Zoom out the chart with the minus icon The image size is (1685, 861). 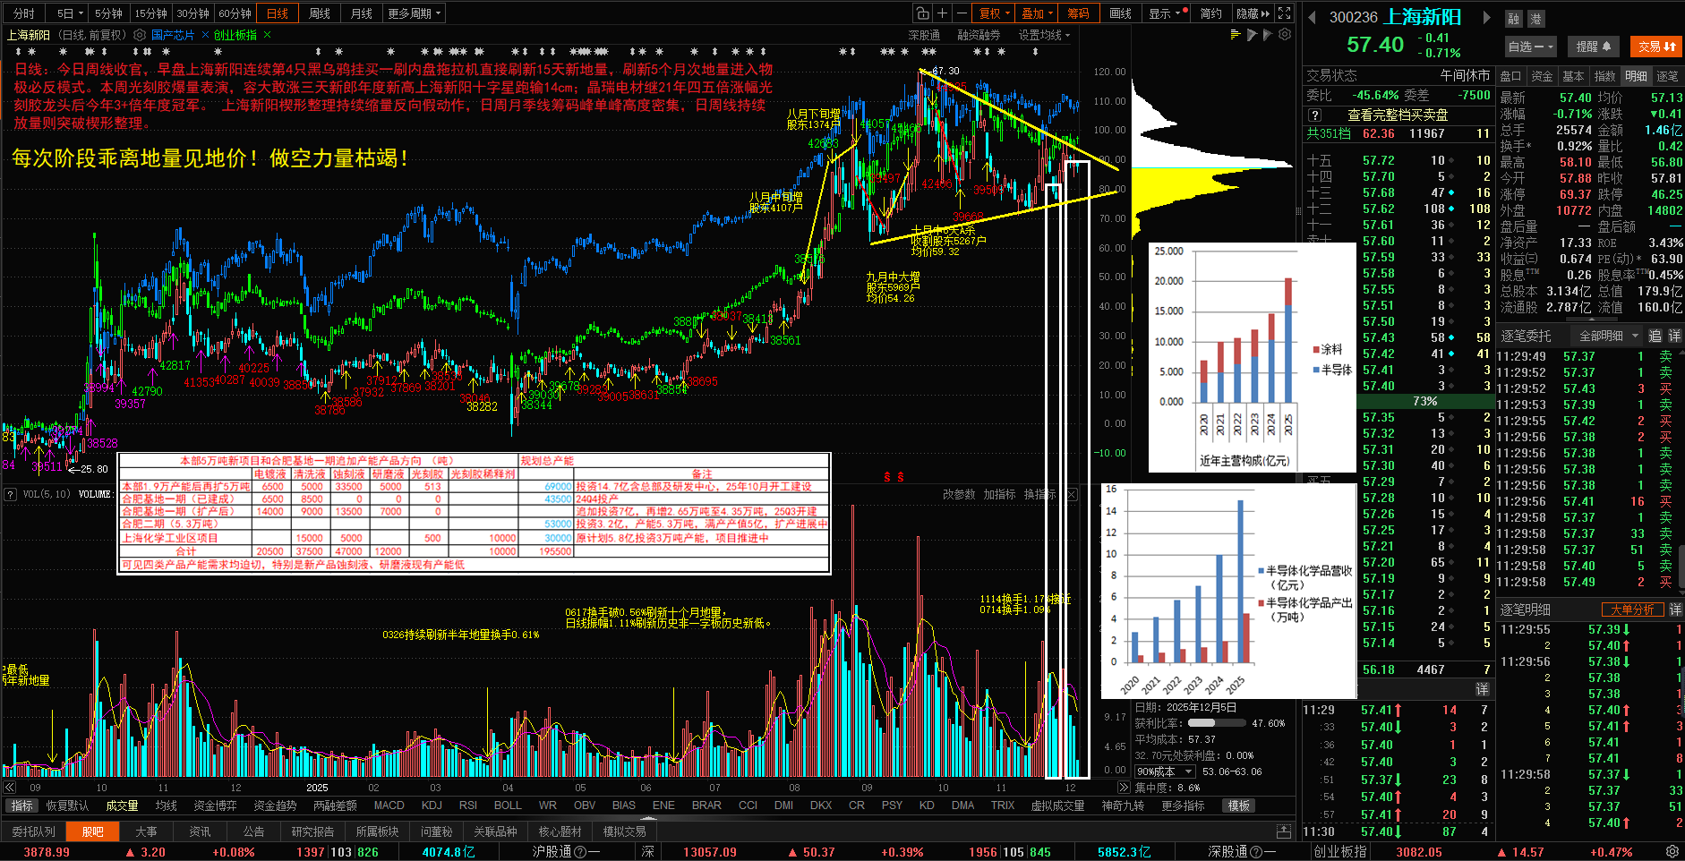coord(962,13)
